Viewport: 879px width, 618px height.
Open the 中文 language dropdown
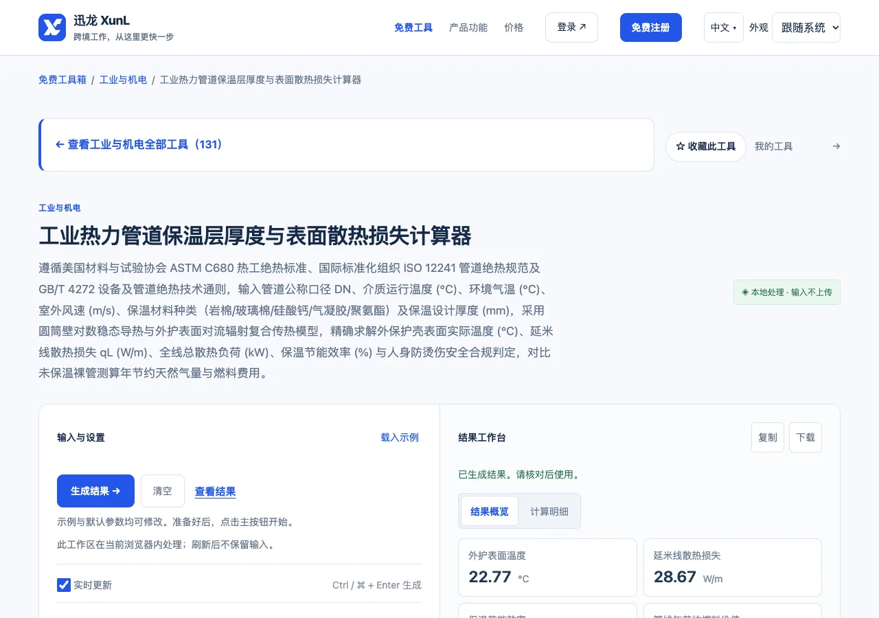(x=724, y=27)
